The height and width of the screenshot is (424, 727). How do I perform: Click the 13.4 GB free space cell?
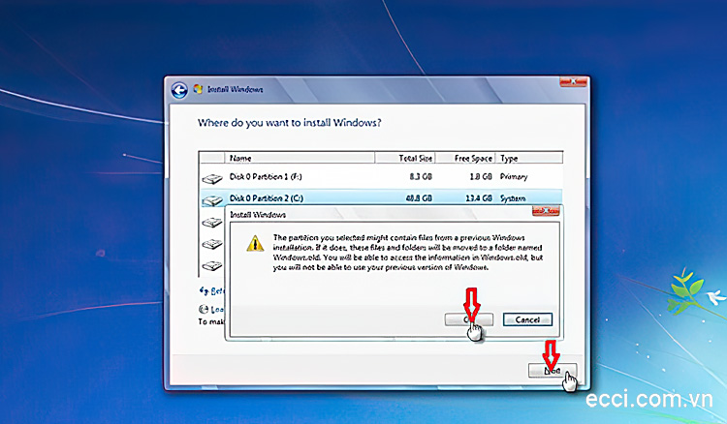tap(479, 198)
